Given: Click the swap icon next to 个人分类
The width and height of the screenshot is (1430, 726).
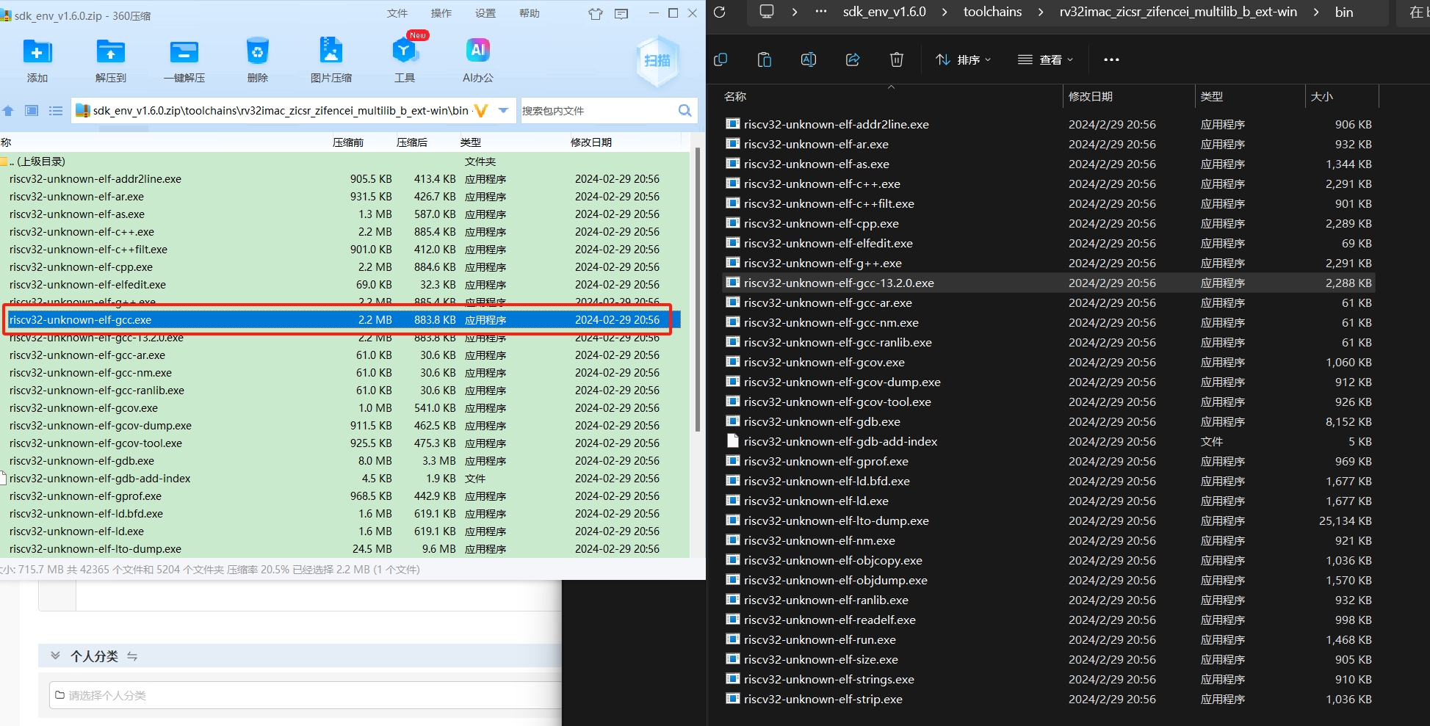Looking at the screenshot, I should click(x=132, y=656).
